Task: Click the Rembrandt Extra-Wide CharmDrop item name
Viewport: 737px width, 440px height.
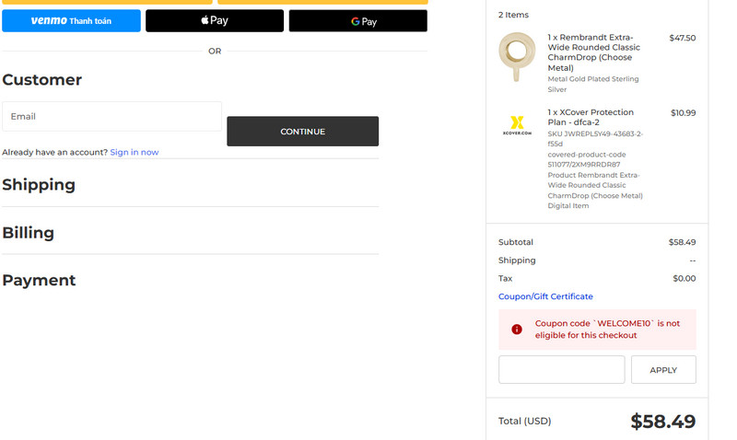Action: pyautogui.click(x=594, y=52)
